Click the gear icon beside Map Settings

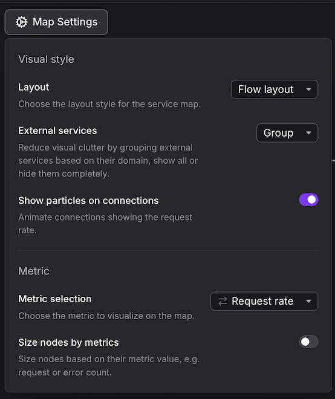pyautogui.click(x=21, y=22)
